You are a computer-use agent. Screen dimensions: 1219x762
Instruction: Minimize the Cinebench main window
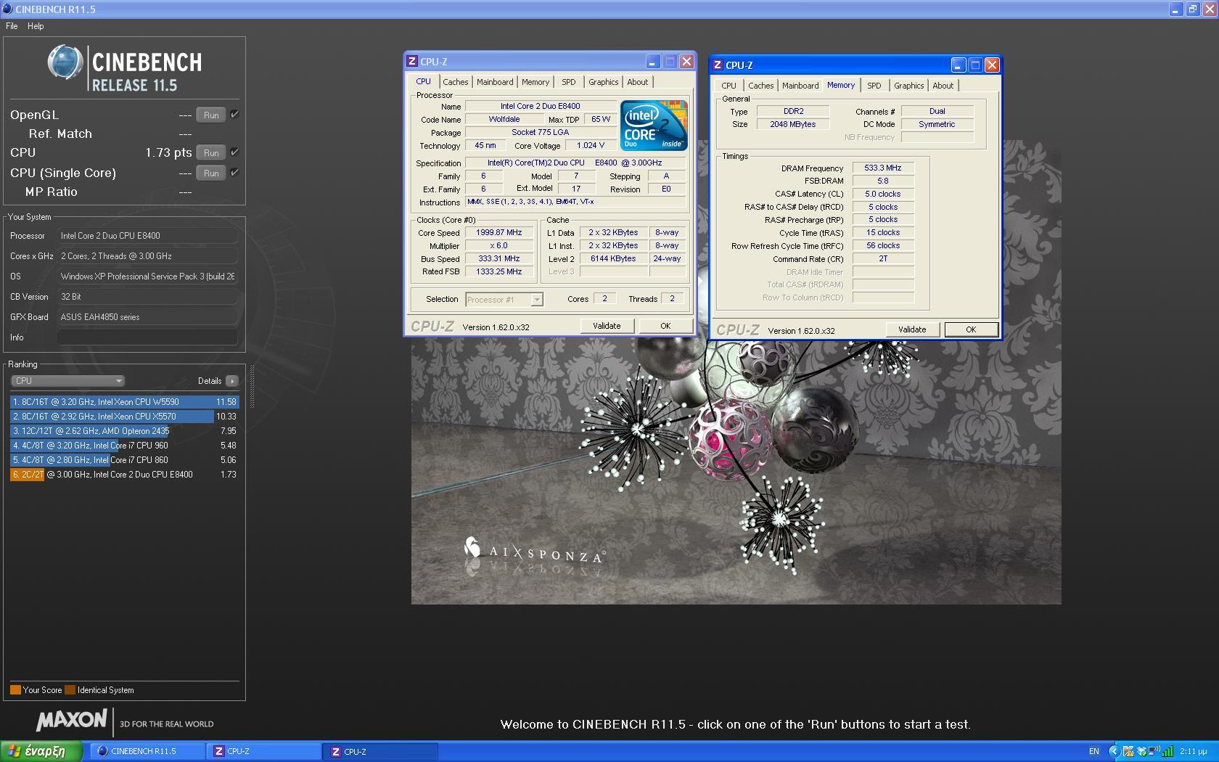pyautogui.click(x=1175, y=9)
